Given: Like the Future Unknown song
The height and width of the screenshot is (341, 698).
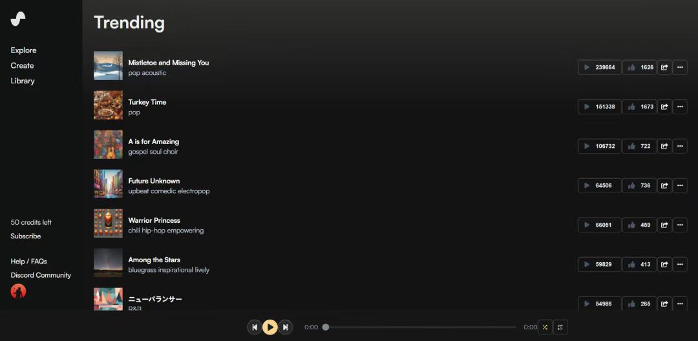Looking at the screenshot, I should click(x=639, y=186).
